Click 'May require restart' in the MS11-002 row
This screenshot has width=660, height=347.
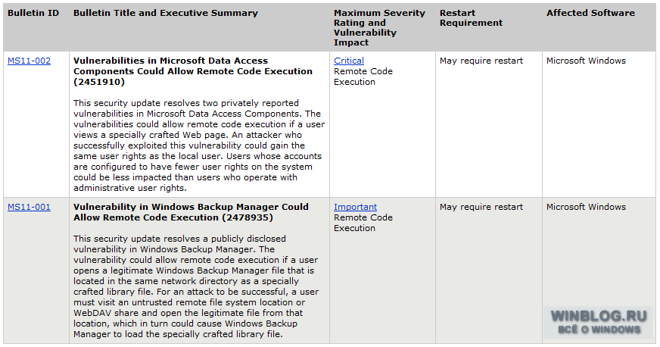tap(481, 61)
